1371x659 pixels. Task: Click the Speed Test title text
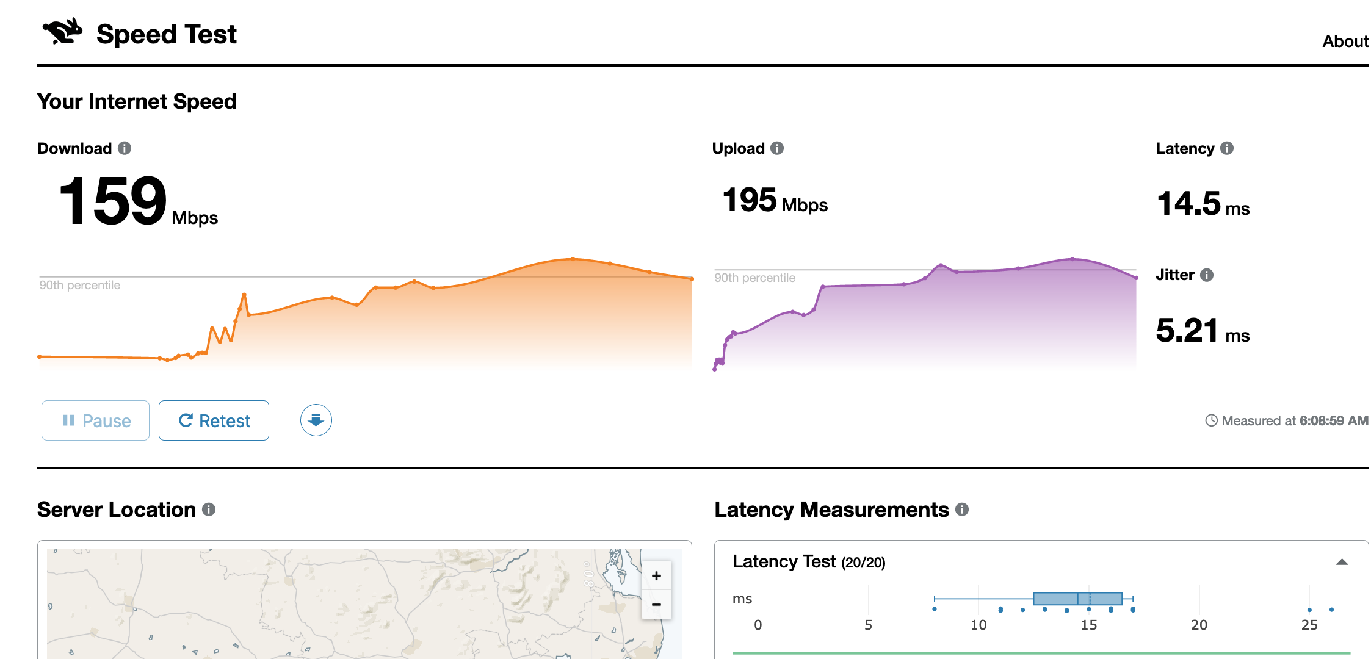click(166, 34)
